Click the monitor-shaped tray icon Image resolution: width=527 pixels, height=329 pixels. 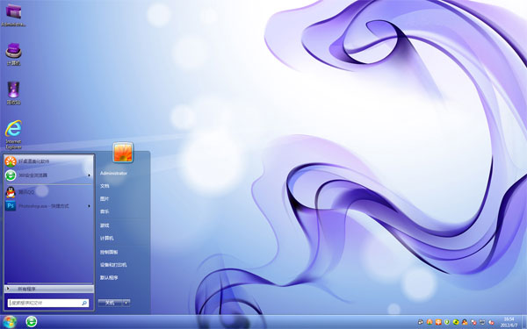[482, 322]
